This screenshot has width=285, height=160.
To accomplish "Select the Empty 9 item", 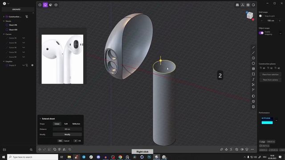I will tap(12, 65).
